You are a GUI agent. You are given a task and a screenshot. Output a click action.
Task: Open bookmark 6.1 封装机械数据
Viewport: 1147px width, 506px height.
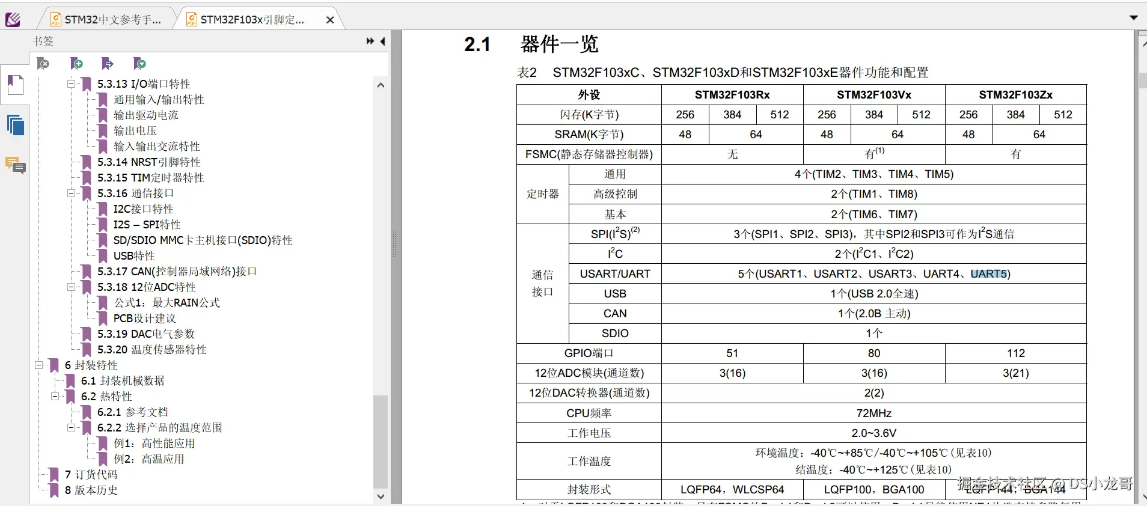coord(123,381)
